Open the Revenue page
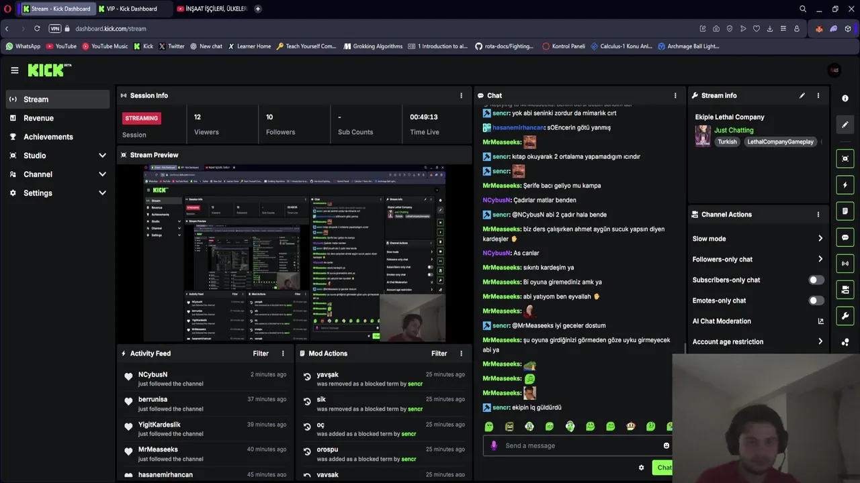This screenshot has height=483, width=860. [58, 118]
